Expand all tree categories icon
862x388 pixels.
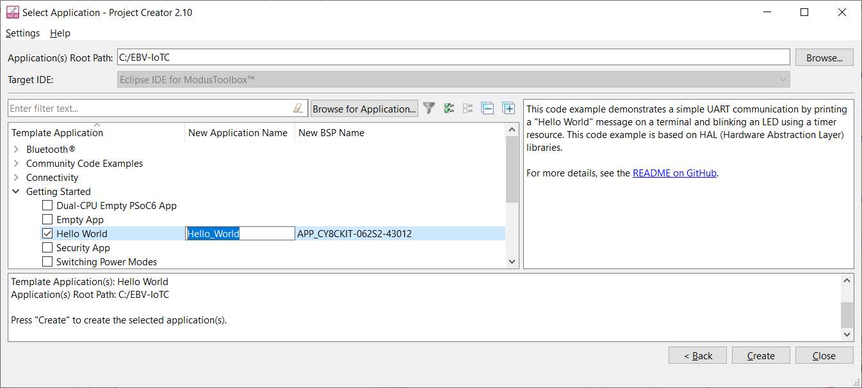[508, 109]
